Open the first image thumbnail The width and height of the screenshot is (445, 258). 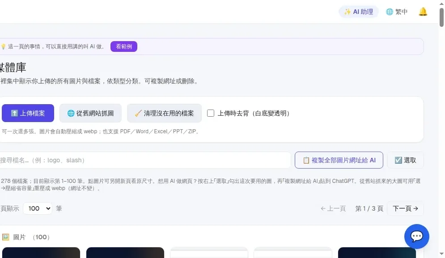[x=41, y=253]
